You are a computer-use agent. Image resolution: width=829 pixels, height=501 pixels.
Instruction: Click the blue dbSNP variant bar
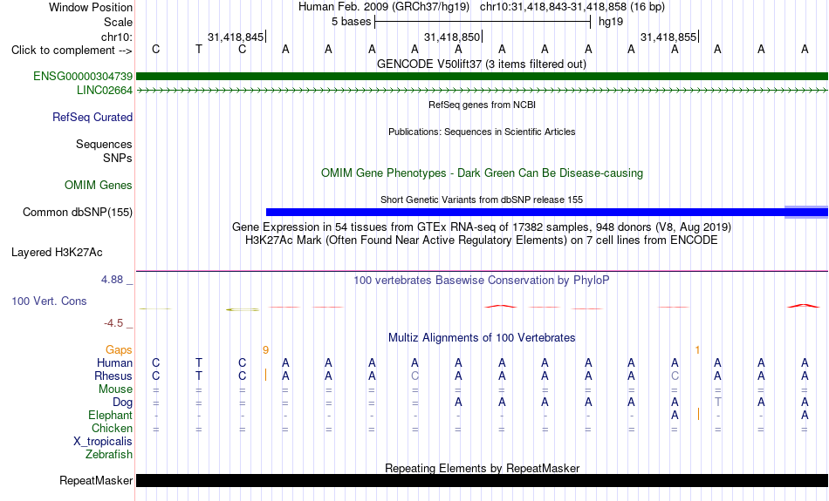pyautogui.click(x=546, y=213)
